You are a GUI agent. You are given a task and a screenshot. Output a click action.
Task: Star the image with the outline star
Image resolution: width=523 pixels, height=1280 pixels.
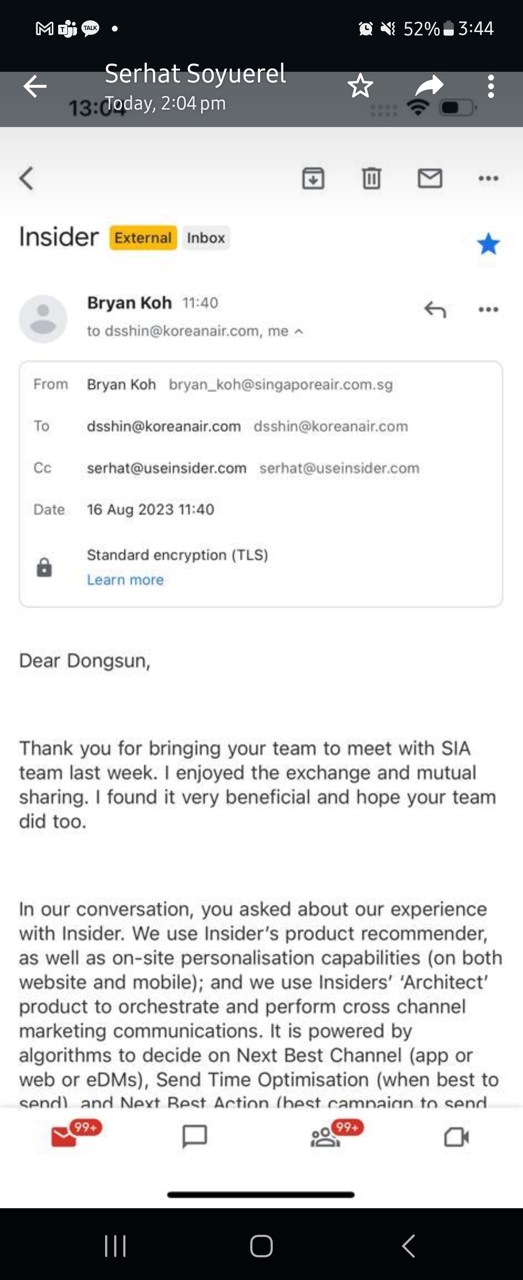coord(360,86)
